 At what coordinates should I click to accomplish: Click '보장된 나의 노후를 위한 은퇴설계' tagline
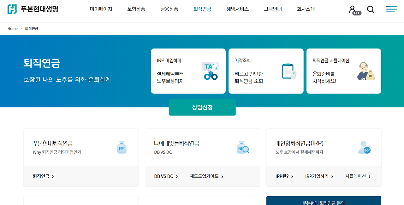point(67,80)
